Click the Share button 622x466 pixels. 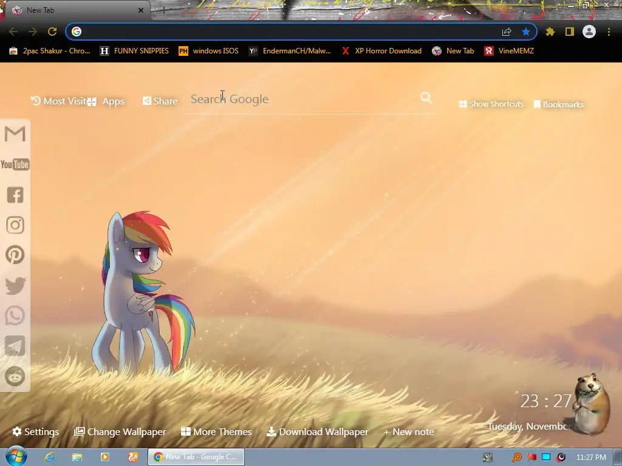160,101
